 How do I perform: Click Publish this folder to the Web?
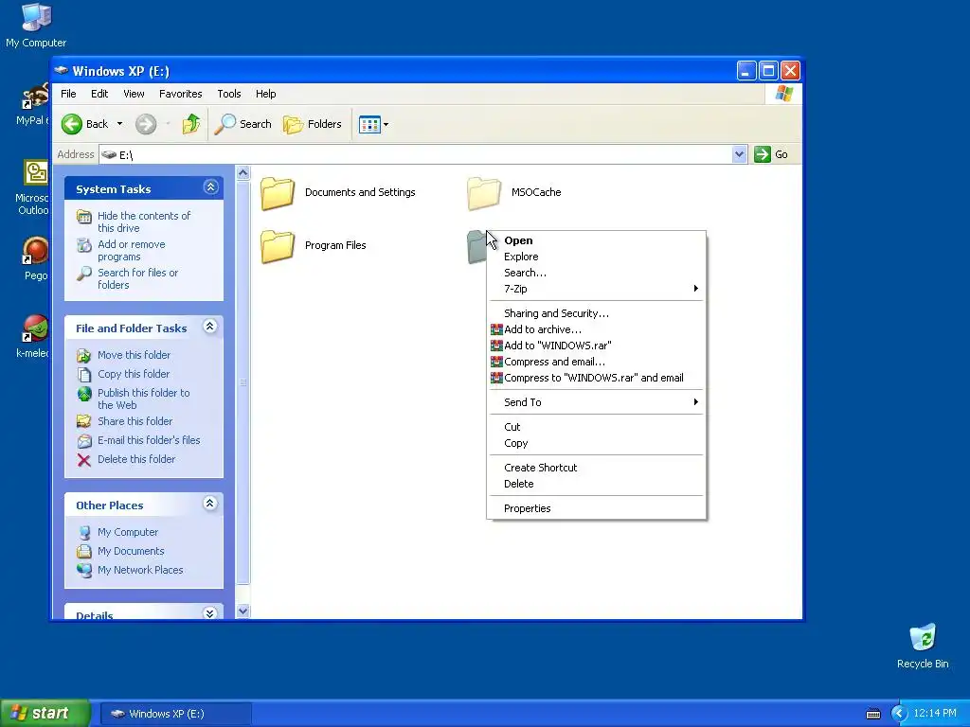(144, 399)
